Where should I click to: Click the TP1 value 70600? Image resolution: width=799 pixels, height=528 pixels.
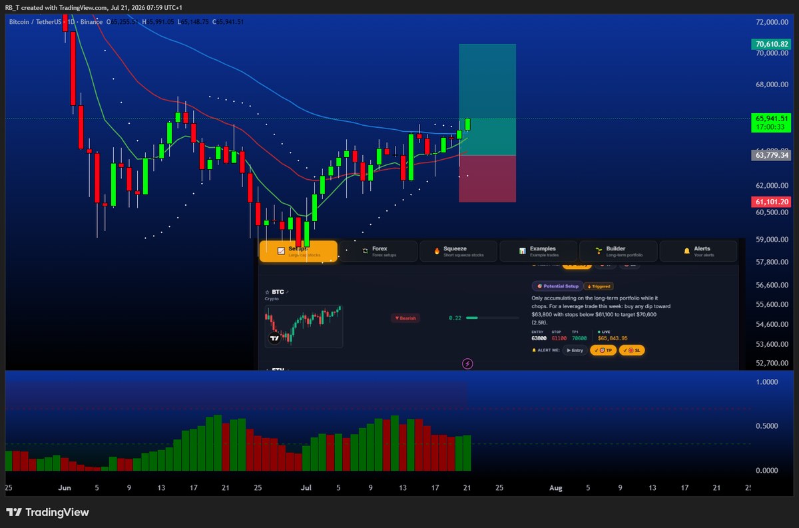[579, 338]
